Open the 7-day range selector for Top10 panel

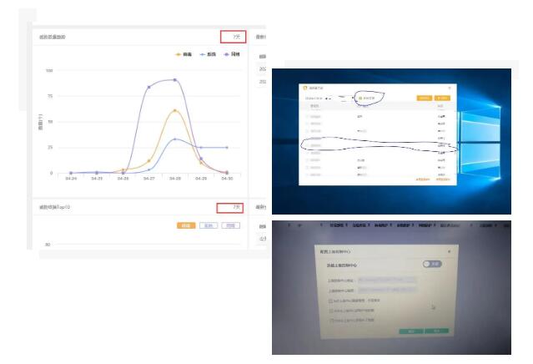(x=229, y=206)
